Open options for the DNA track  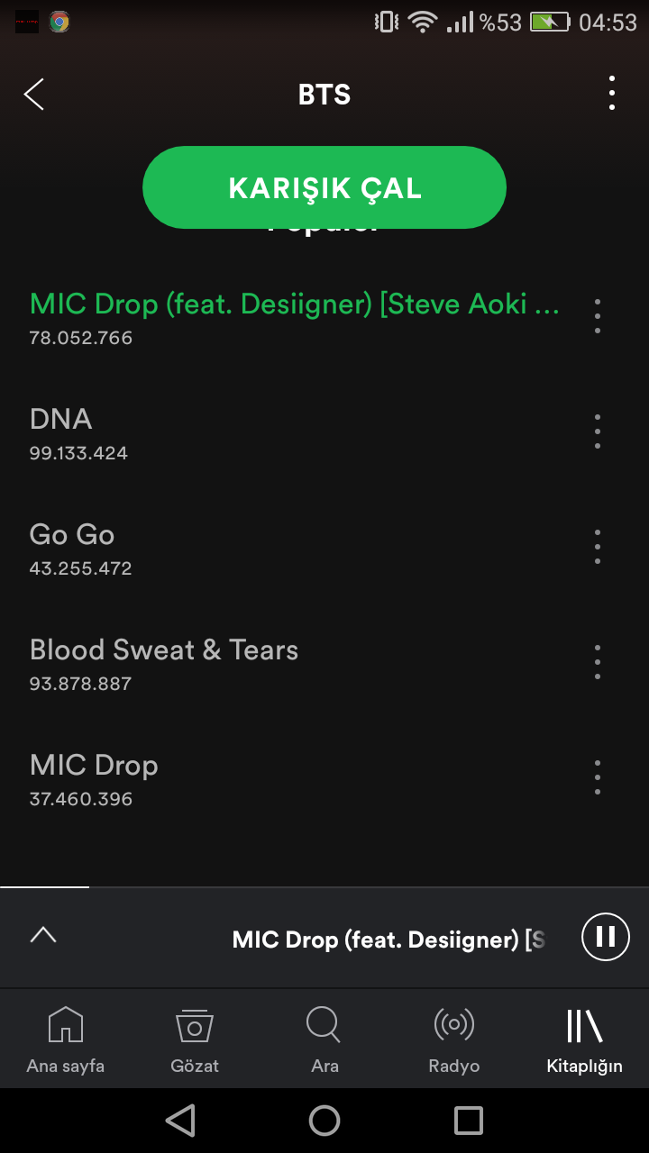point(597,431)
